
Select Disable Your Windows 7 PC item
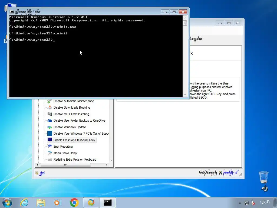tap(81, 134)
